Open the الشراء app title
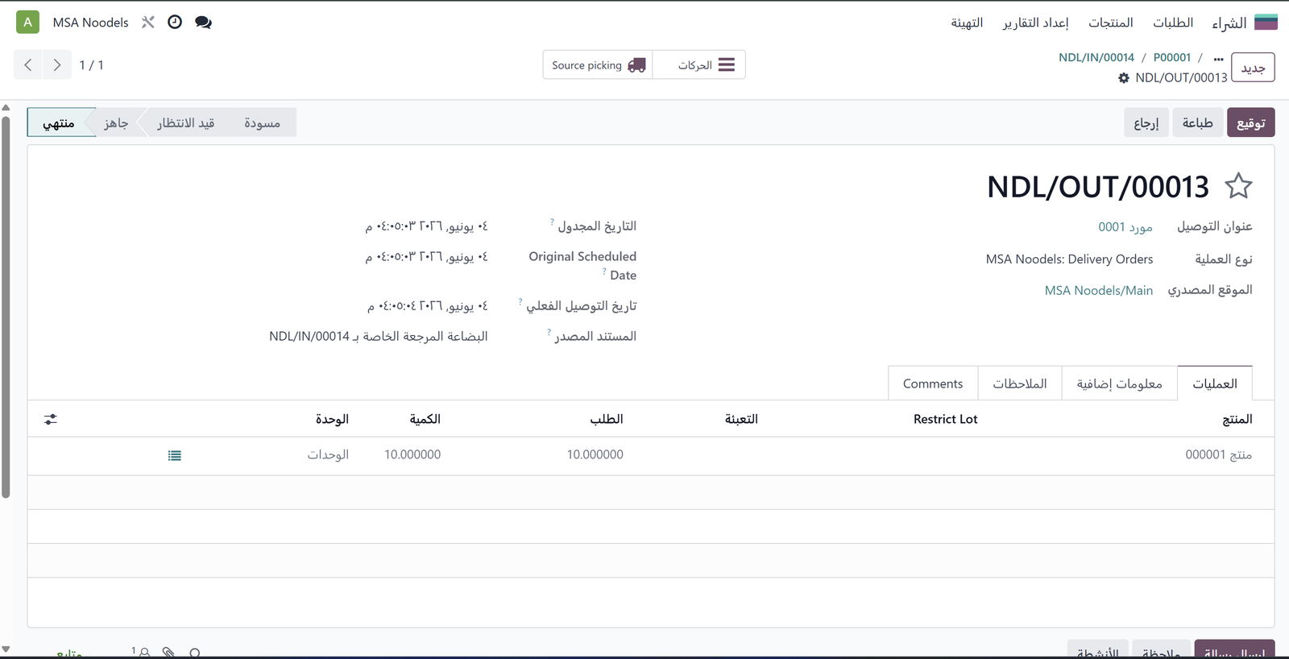The image size is (1289, 659). click(x=1229, y=23)
